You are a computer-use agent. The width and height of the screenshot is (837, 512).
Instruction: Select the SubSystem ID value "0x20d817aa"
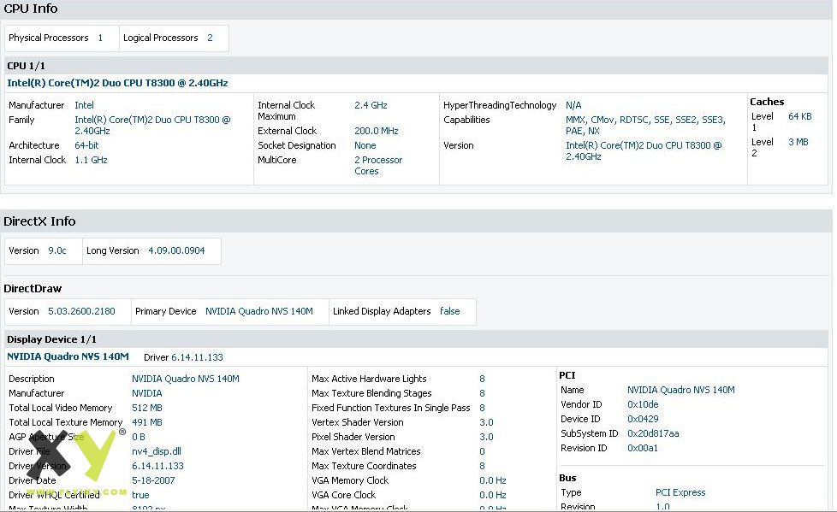[x=653, y=433]
